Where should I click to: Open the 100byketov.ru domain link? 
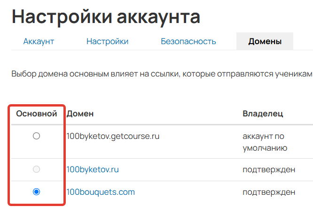tap(93, 169)
